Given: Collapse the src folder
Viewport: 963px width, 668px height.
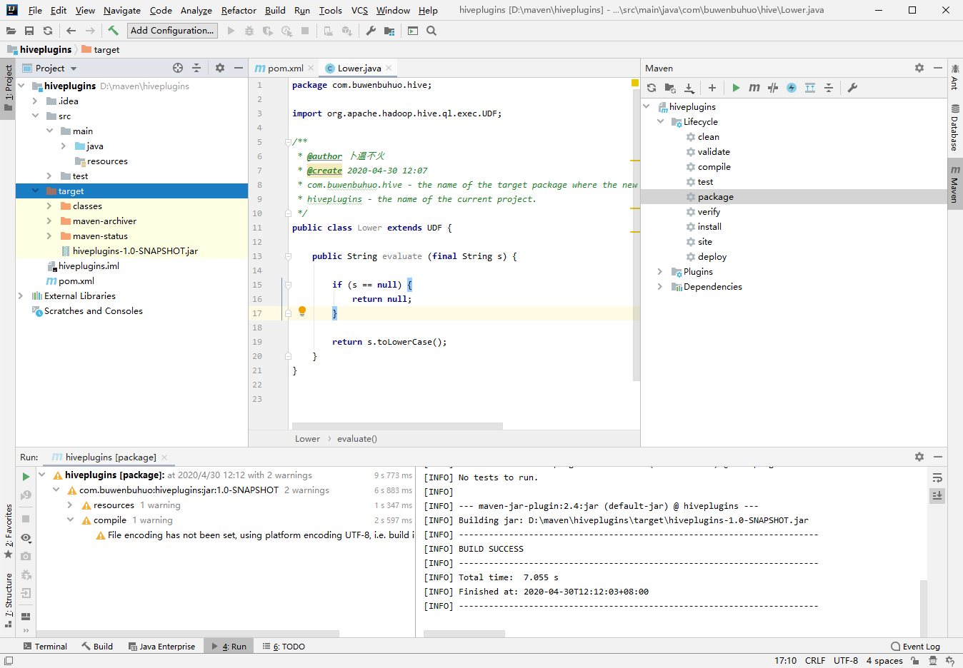Looking at the screenshot, I should click(35, 116).
